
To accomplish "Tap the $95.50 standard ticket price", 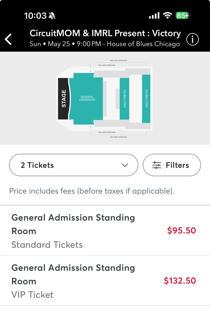I will (181, 231).
